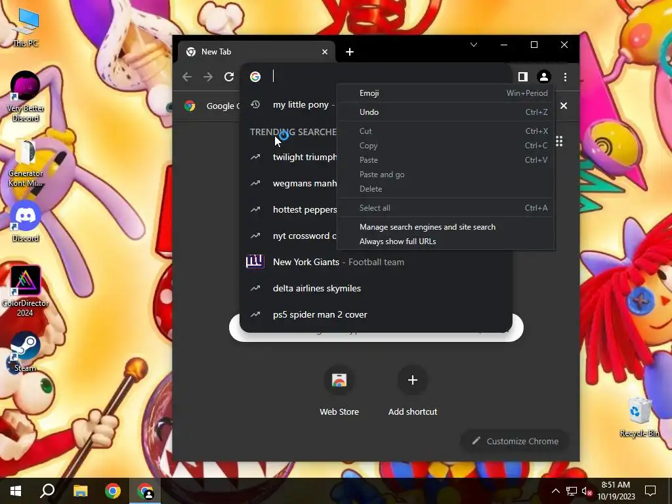Select the ColorDirector 2024 desktop shortcut

(26, 291)
